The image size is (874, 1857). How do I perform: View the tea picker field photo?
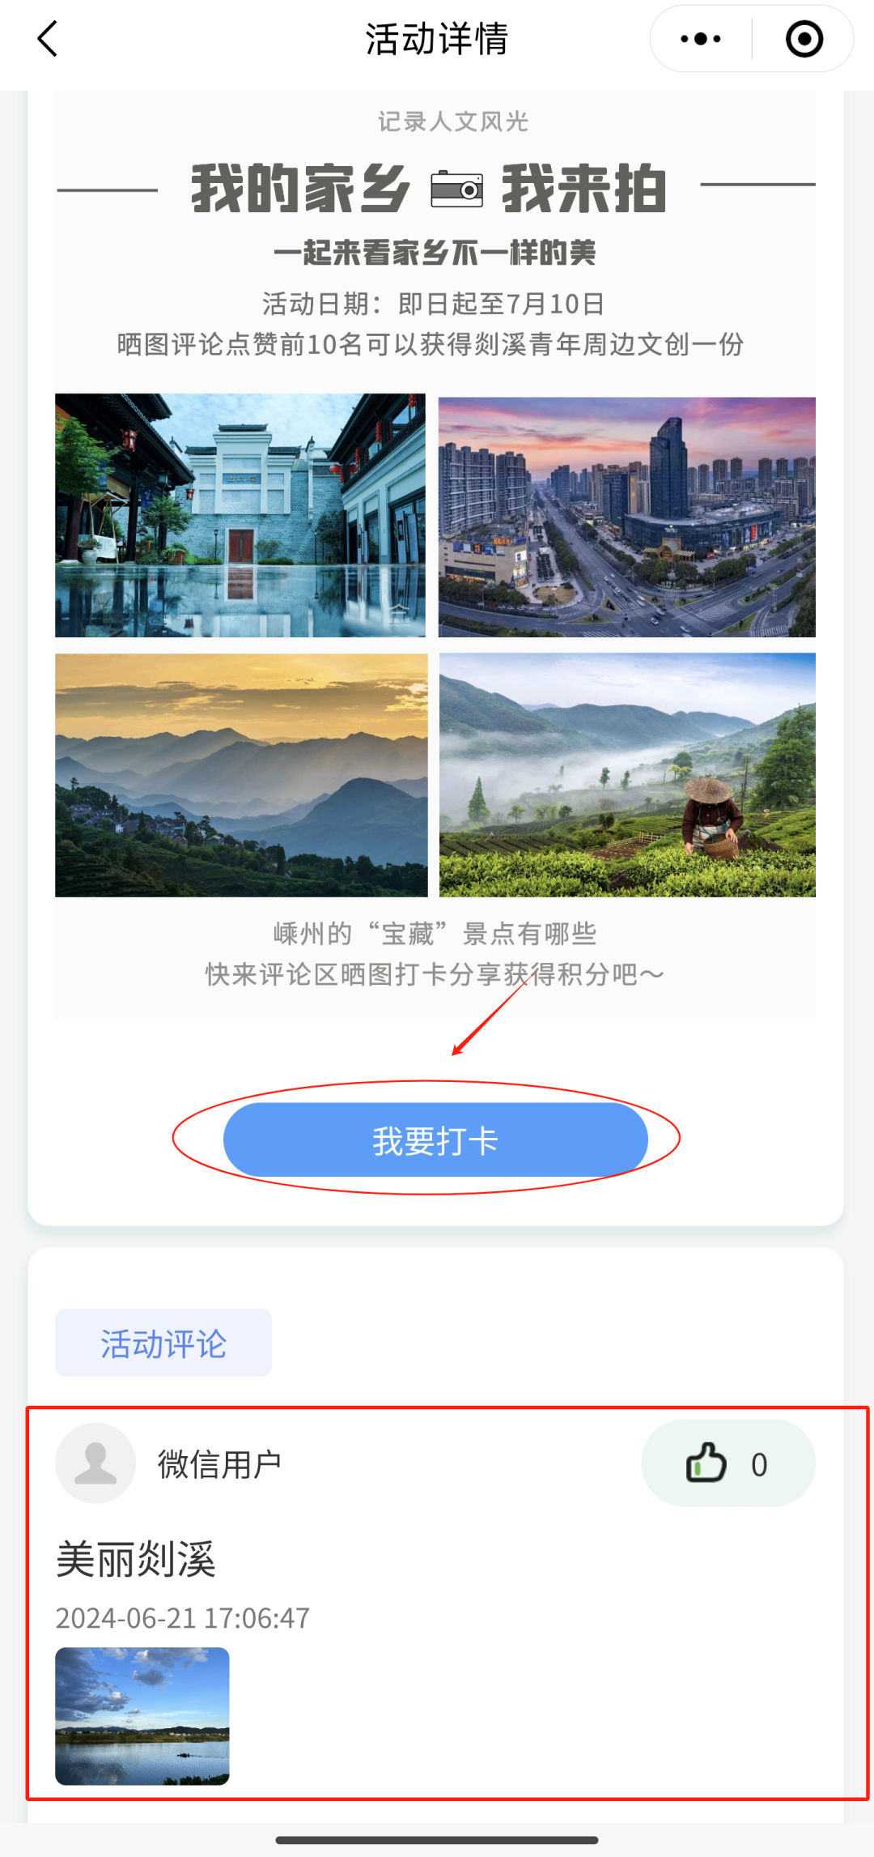click(x=627, y=775)
